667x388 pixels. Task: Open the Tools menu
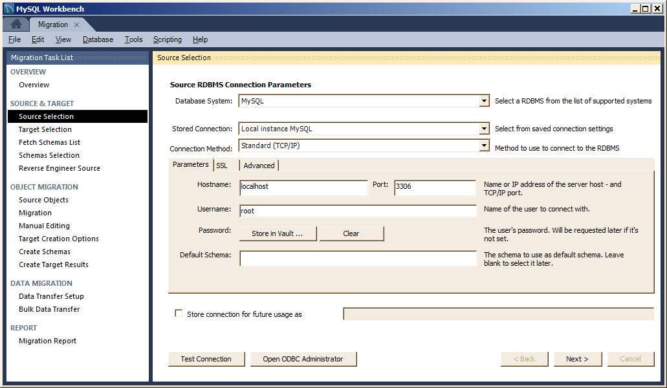point(133,39)
